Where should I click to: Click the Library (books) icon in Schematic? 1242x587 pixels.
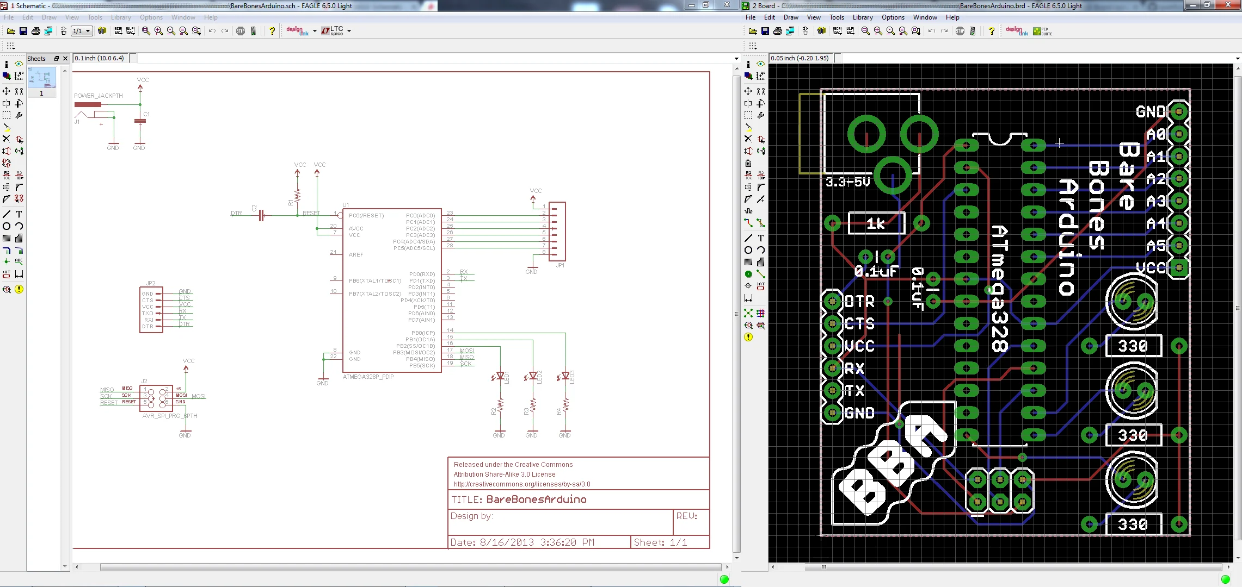pos(102,31)
